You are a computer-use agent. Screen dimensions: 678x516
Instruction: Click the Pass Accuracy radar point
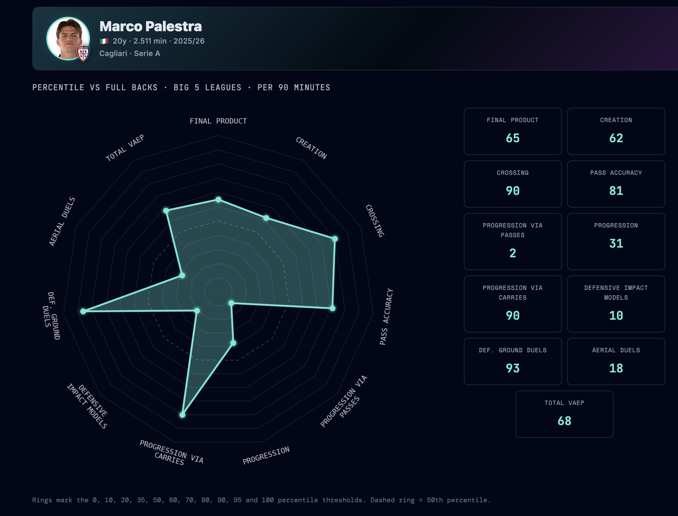coord(332,308)
